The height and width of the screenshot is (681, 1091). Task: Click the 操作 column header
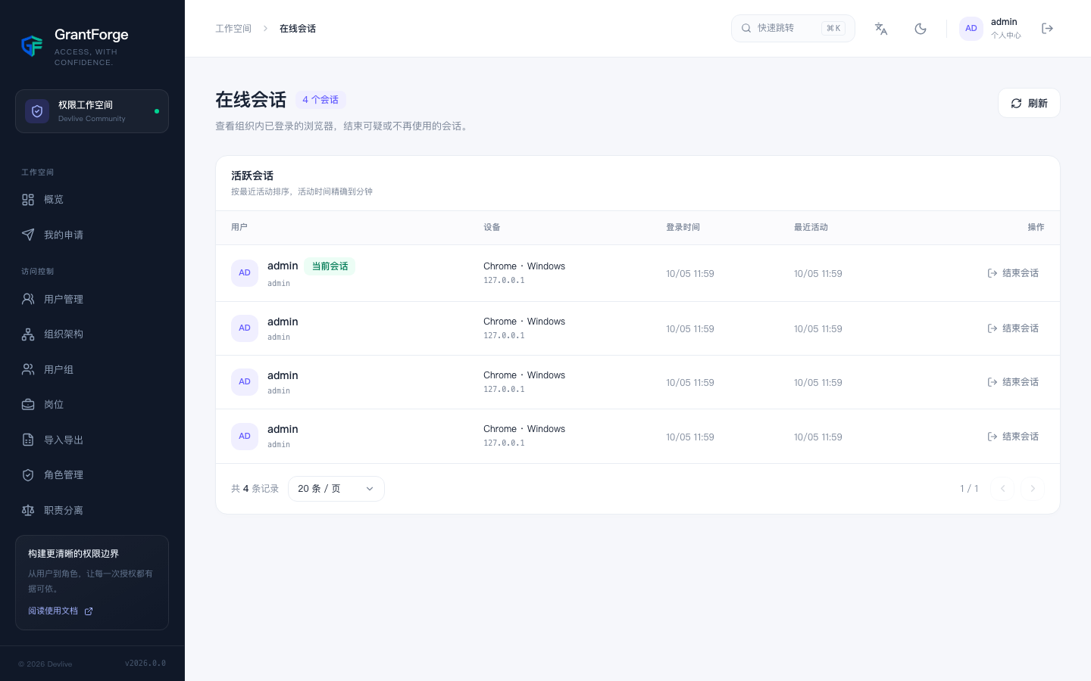[1036, 227]
